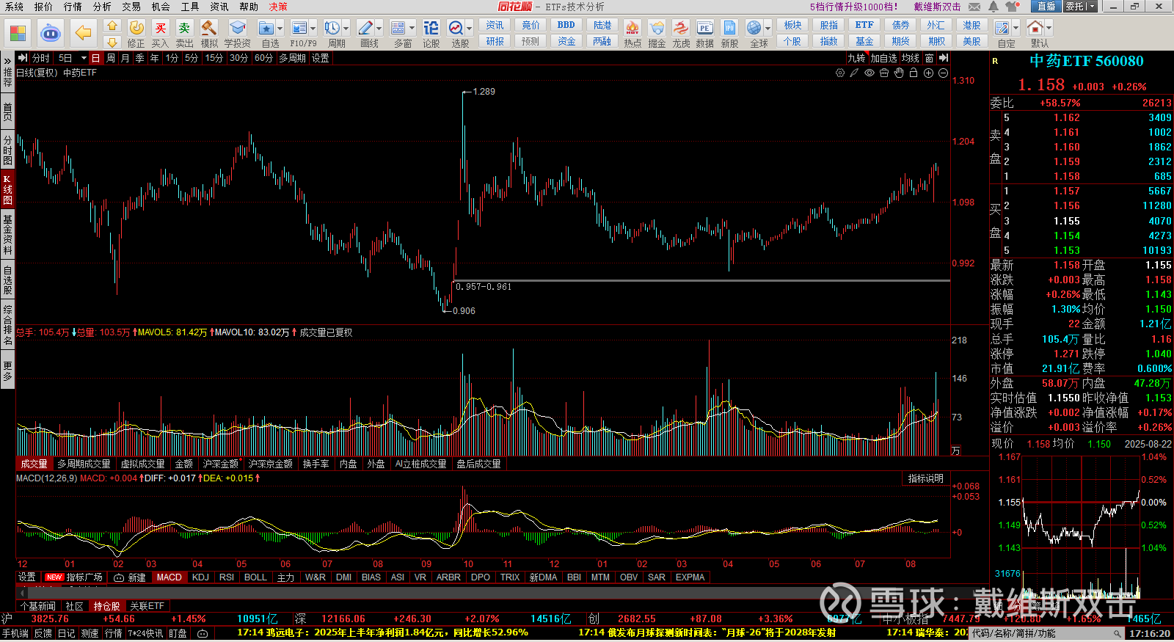Open the 默认 default home layout icon
Screen dimensions: 1174x642
tap(1035, 29)
